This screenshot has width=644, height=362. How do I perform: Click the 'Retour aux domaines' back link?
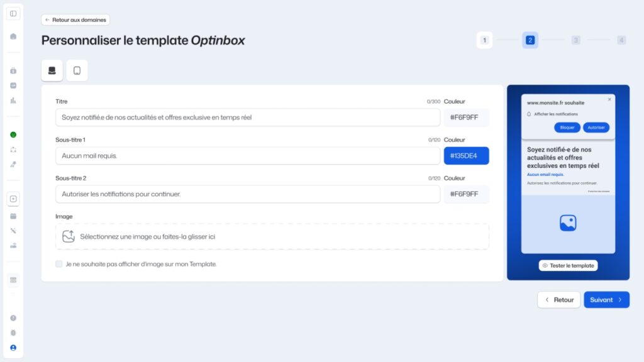click(76, 19)
